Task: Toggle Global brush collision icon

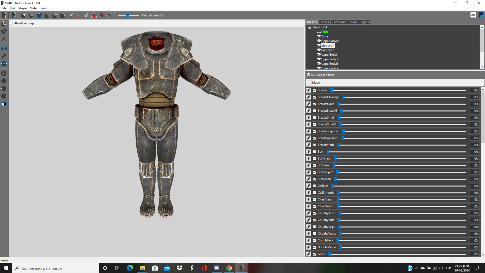Action: pyautogui.click(x=4, y=64)
